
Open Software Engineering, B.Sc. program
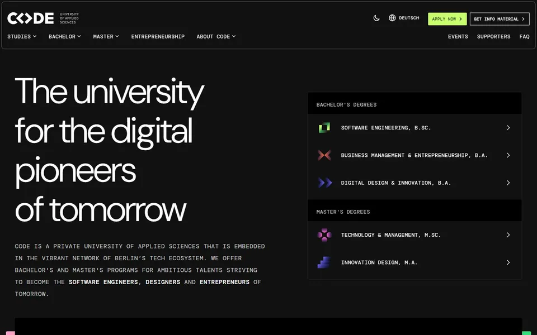coord(414,127)
